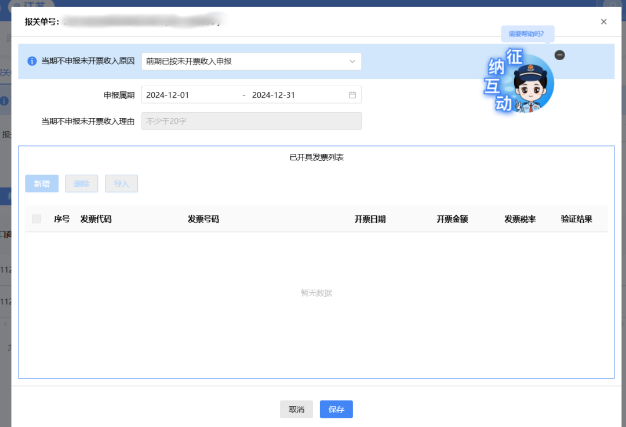Click the 保存 save button
Viewport: 626px width, 427px height.
pos(336,409)
